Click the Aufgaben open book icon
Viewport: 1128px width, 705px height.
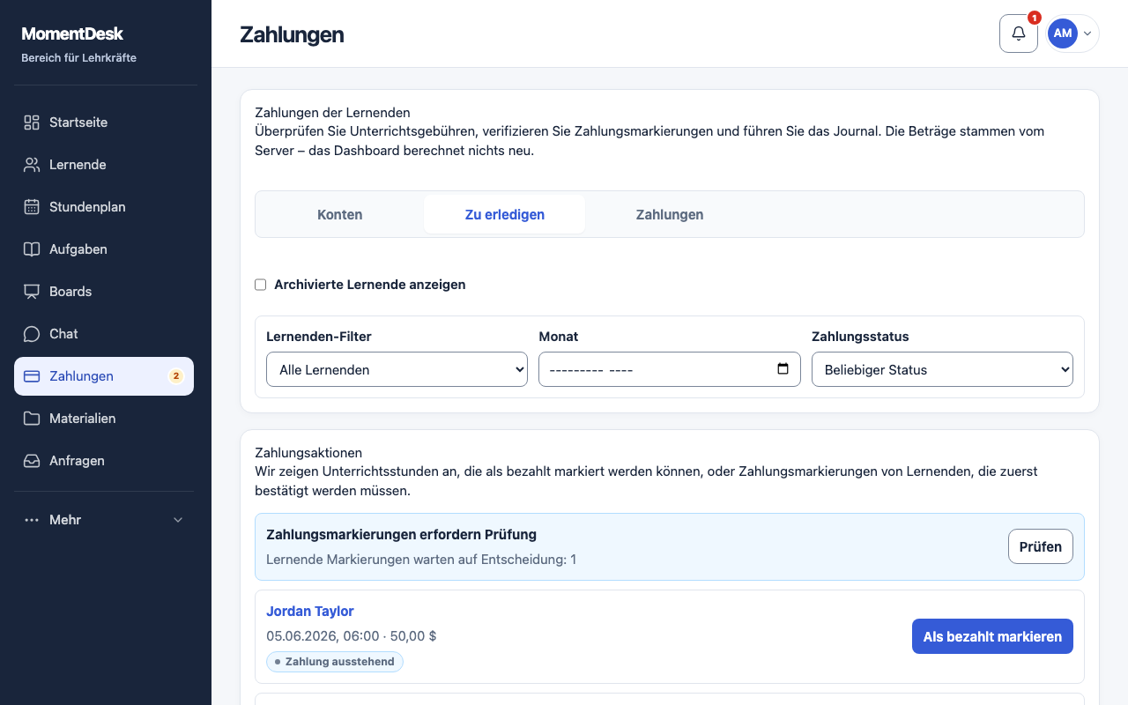tap(32, 249)
